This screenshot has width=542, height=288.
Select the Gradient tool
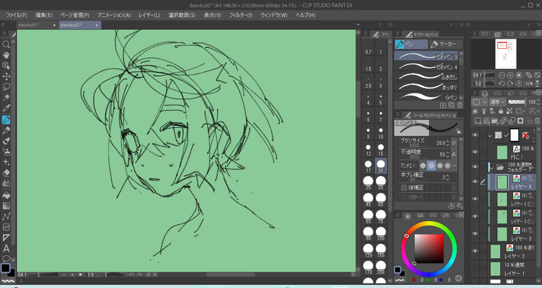pyautogui.click(x=6, y=206)
